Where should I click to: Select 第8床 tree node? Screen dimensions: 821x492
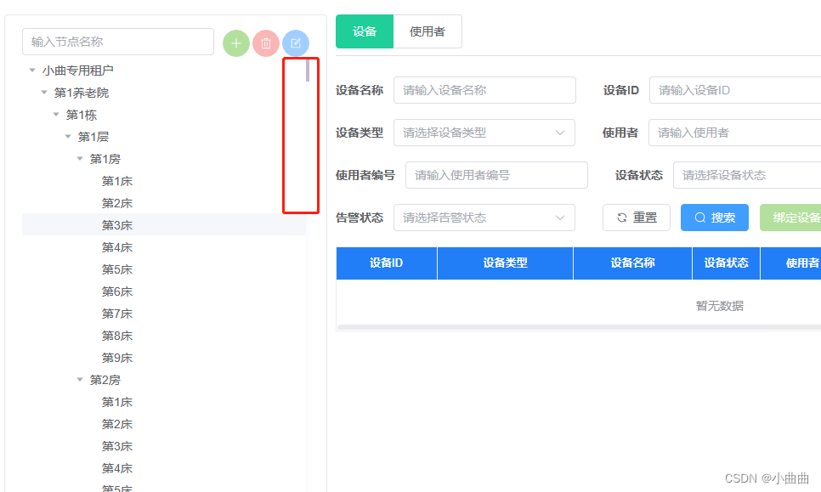pos(117,336)
